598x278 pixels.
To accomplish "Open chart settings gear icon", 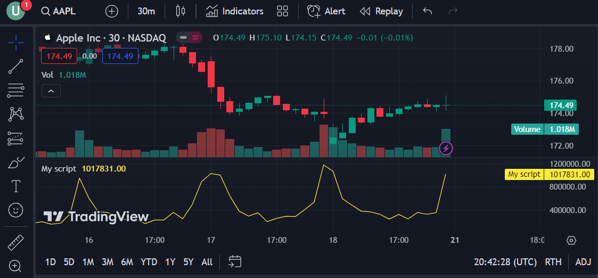I will (x=571, y=241).
